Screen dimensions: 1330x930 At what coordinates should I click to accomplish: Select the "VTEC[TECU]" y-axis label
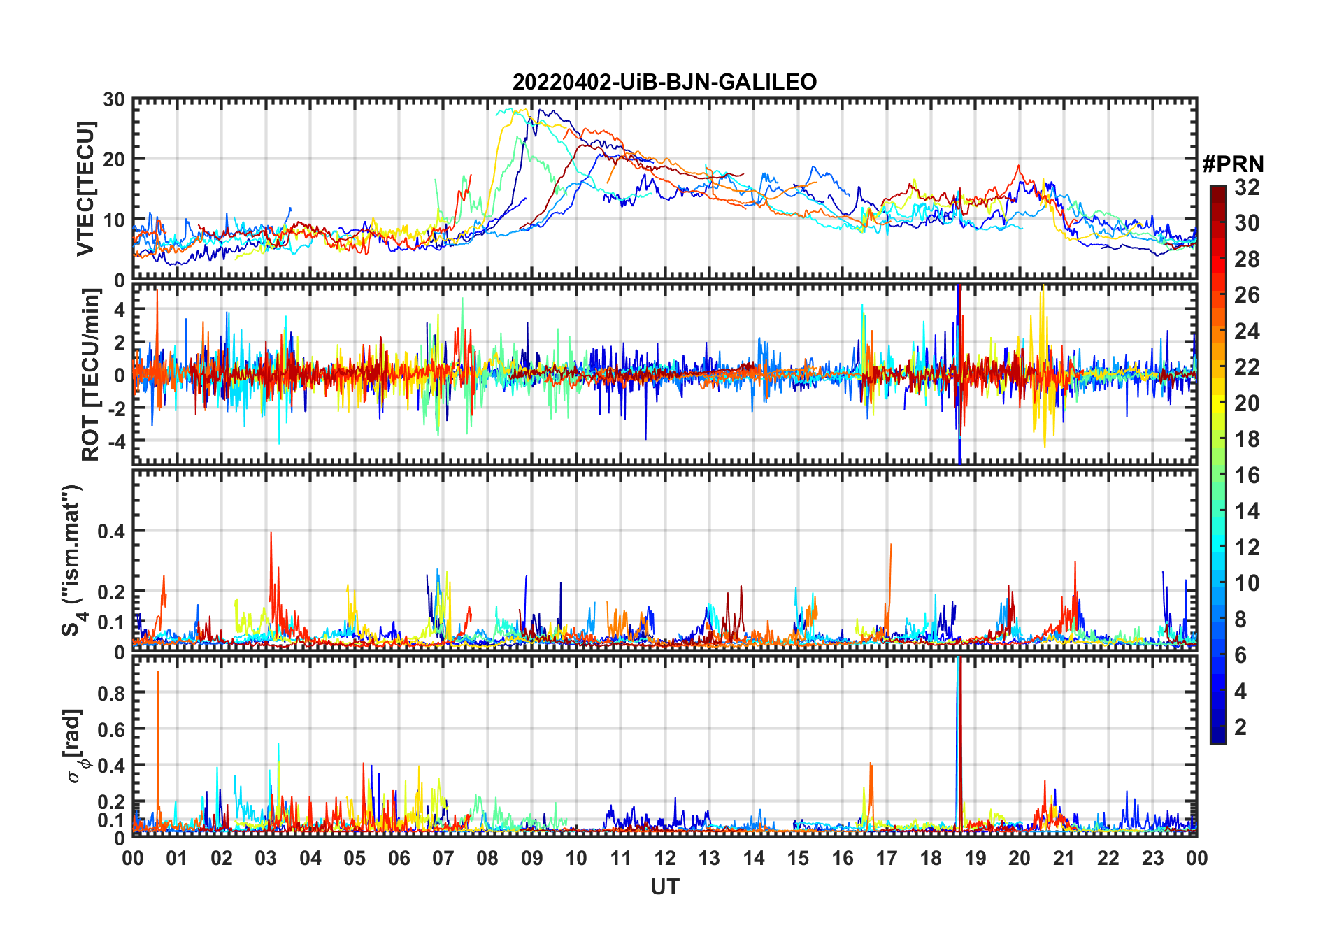coord(85,189)
